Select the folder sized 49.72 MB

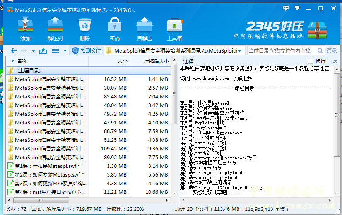click(88, 114)
